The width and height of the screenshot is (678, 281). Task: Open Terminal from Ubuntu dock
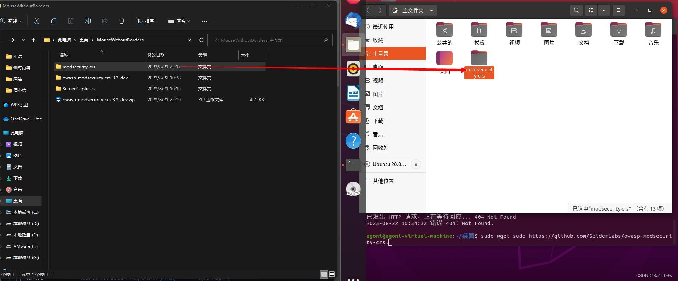coord(353,165)
